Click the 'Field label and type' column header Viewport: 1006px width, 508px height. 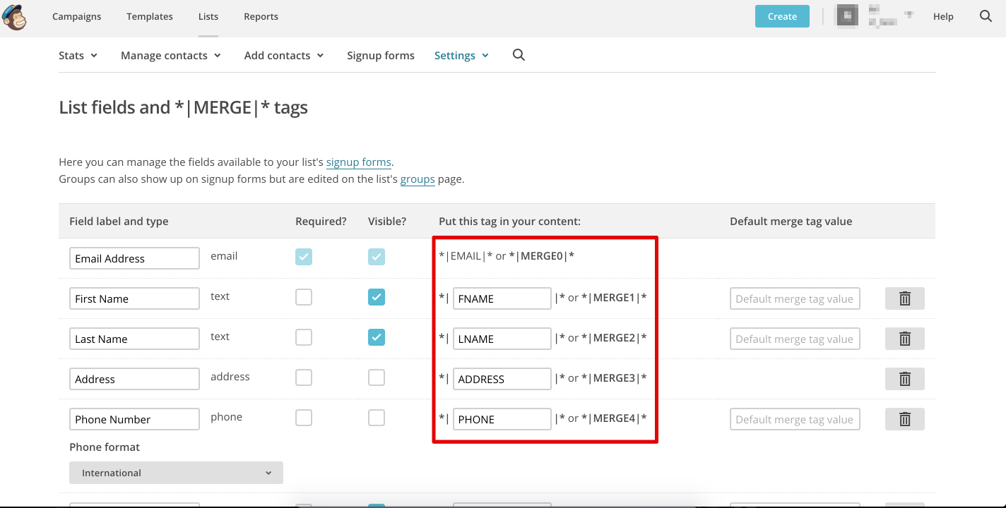pos(119,221)
